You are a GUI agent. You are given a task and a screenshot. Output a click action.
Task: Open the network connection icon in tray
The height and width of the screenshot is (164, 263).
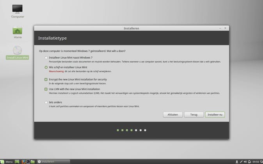241,162
